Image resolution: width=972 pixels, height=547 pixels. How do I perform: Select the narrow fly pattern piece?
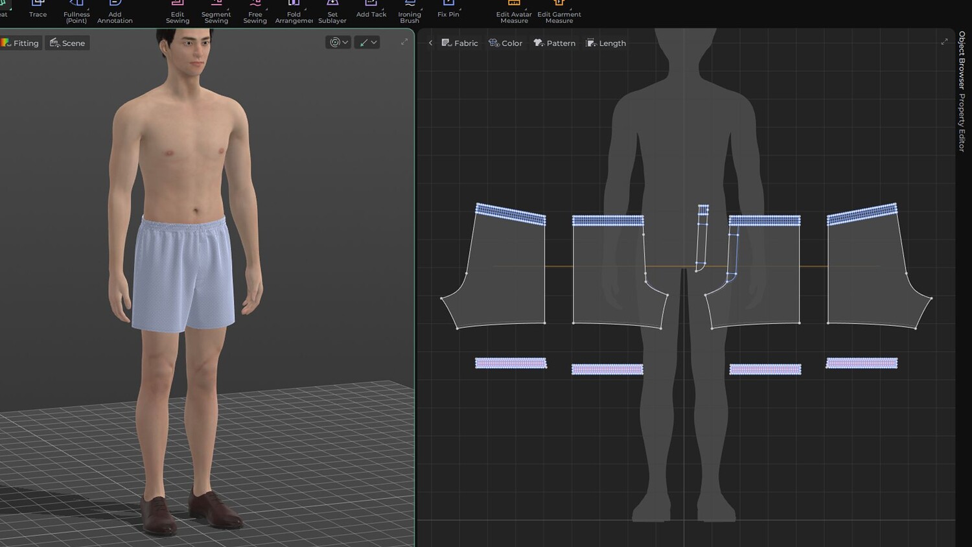click(x=701, y=239)
